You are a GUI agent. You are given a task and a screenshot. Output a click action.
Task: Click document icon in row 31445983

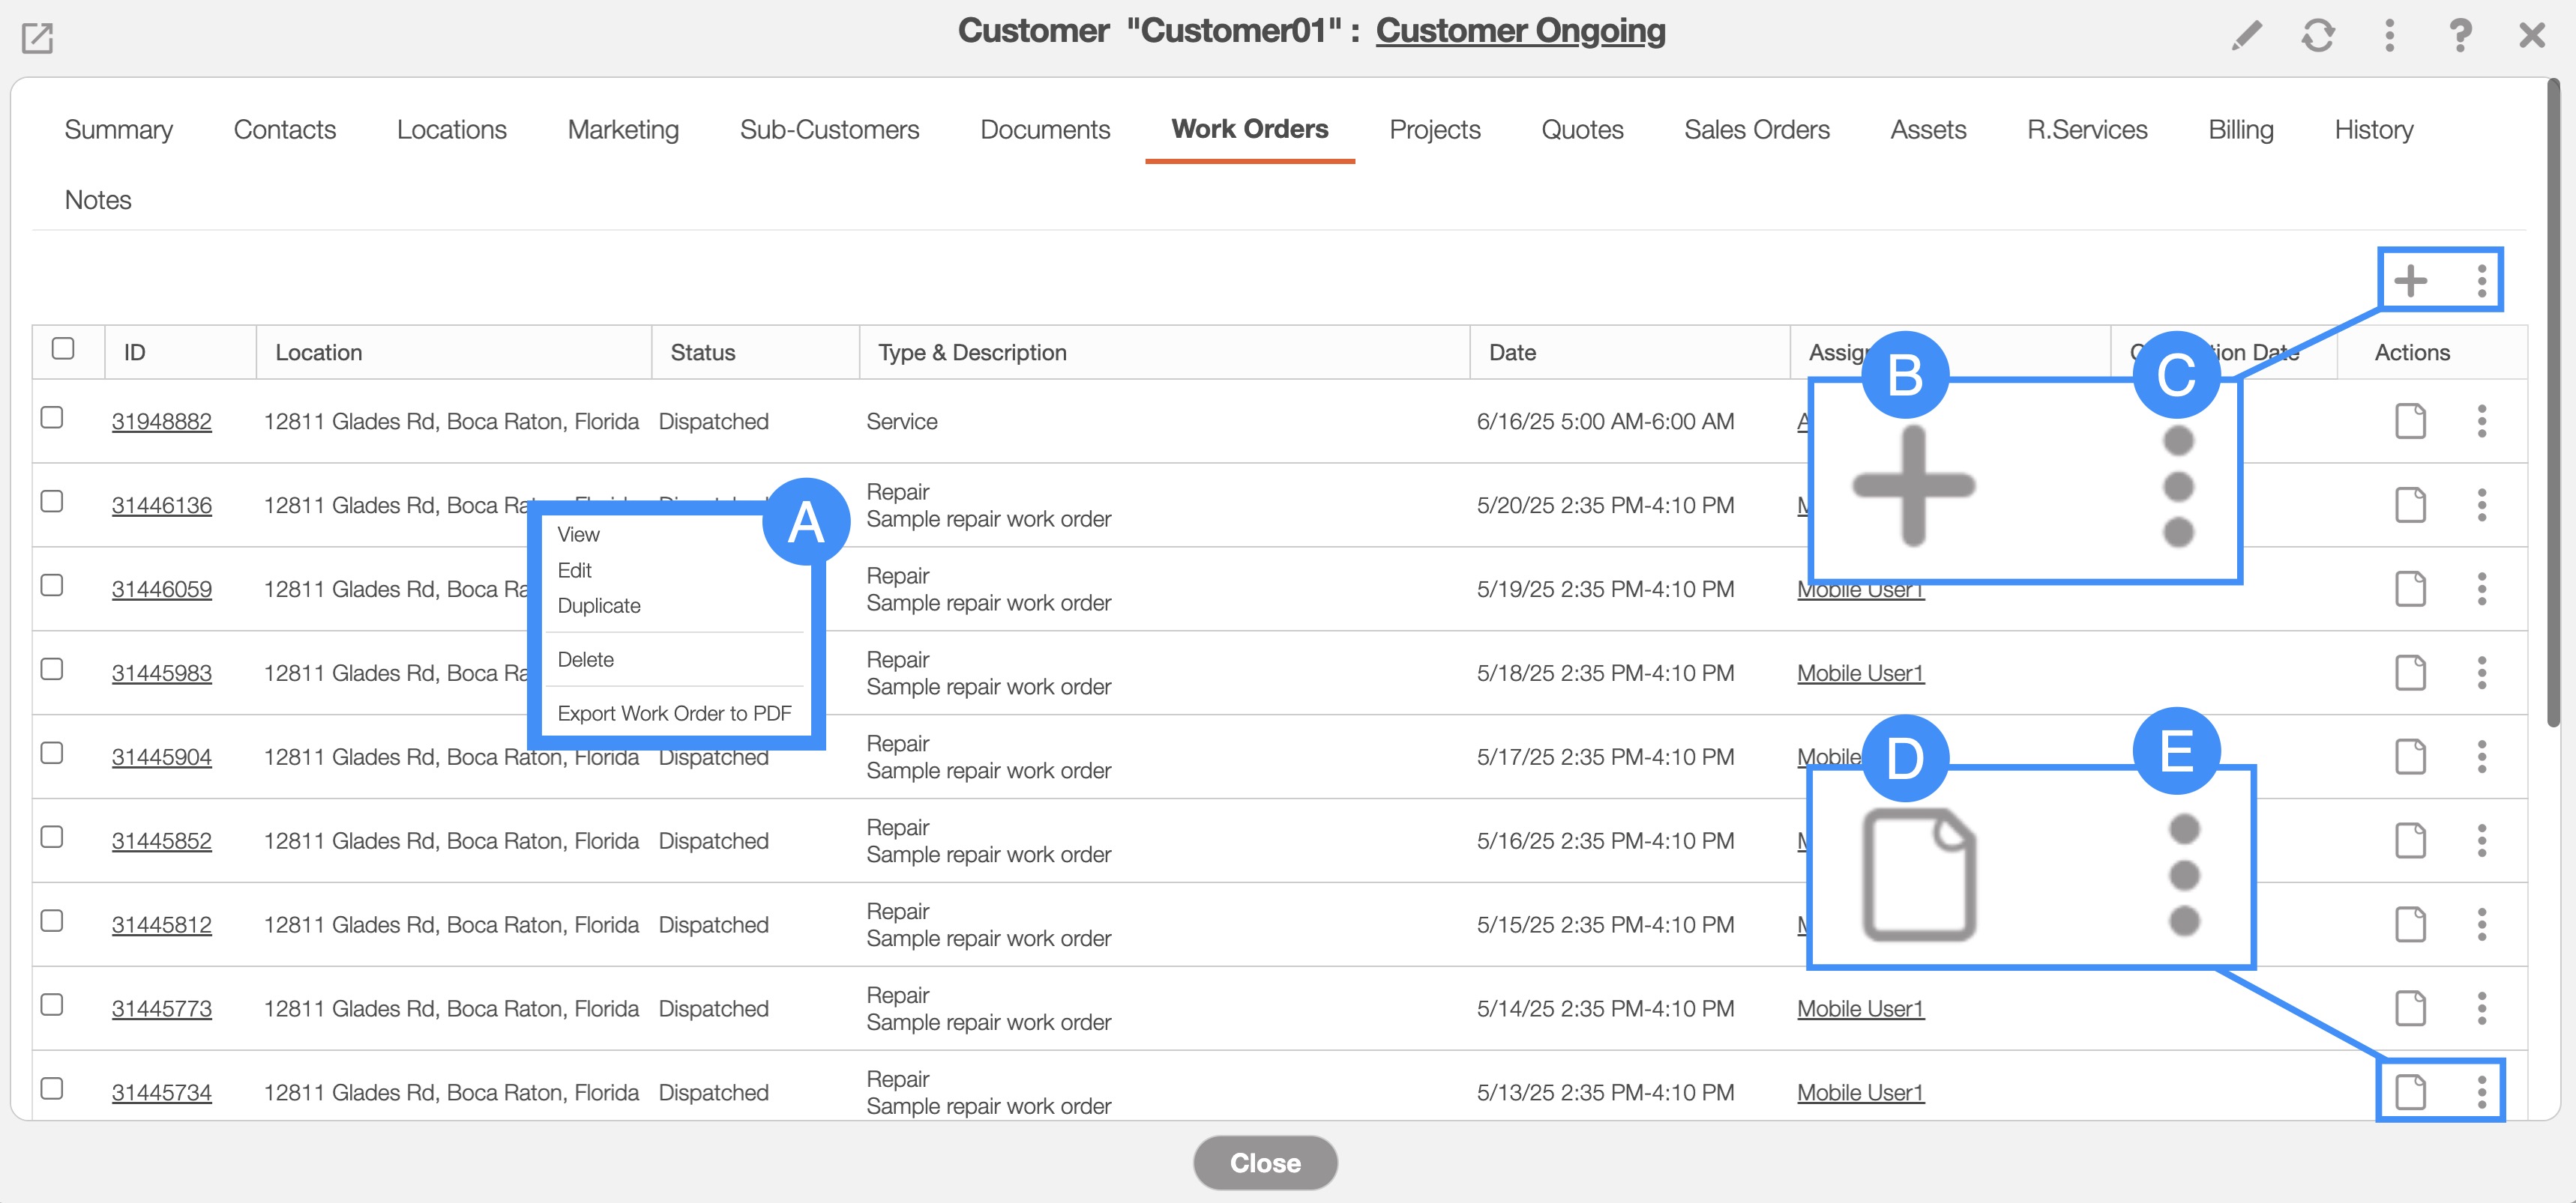[2410, 673]
